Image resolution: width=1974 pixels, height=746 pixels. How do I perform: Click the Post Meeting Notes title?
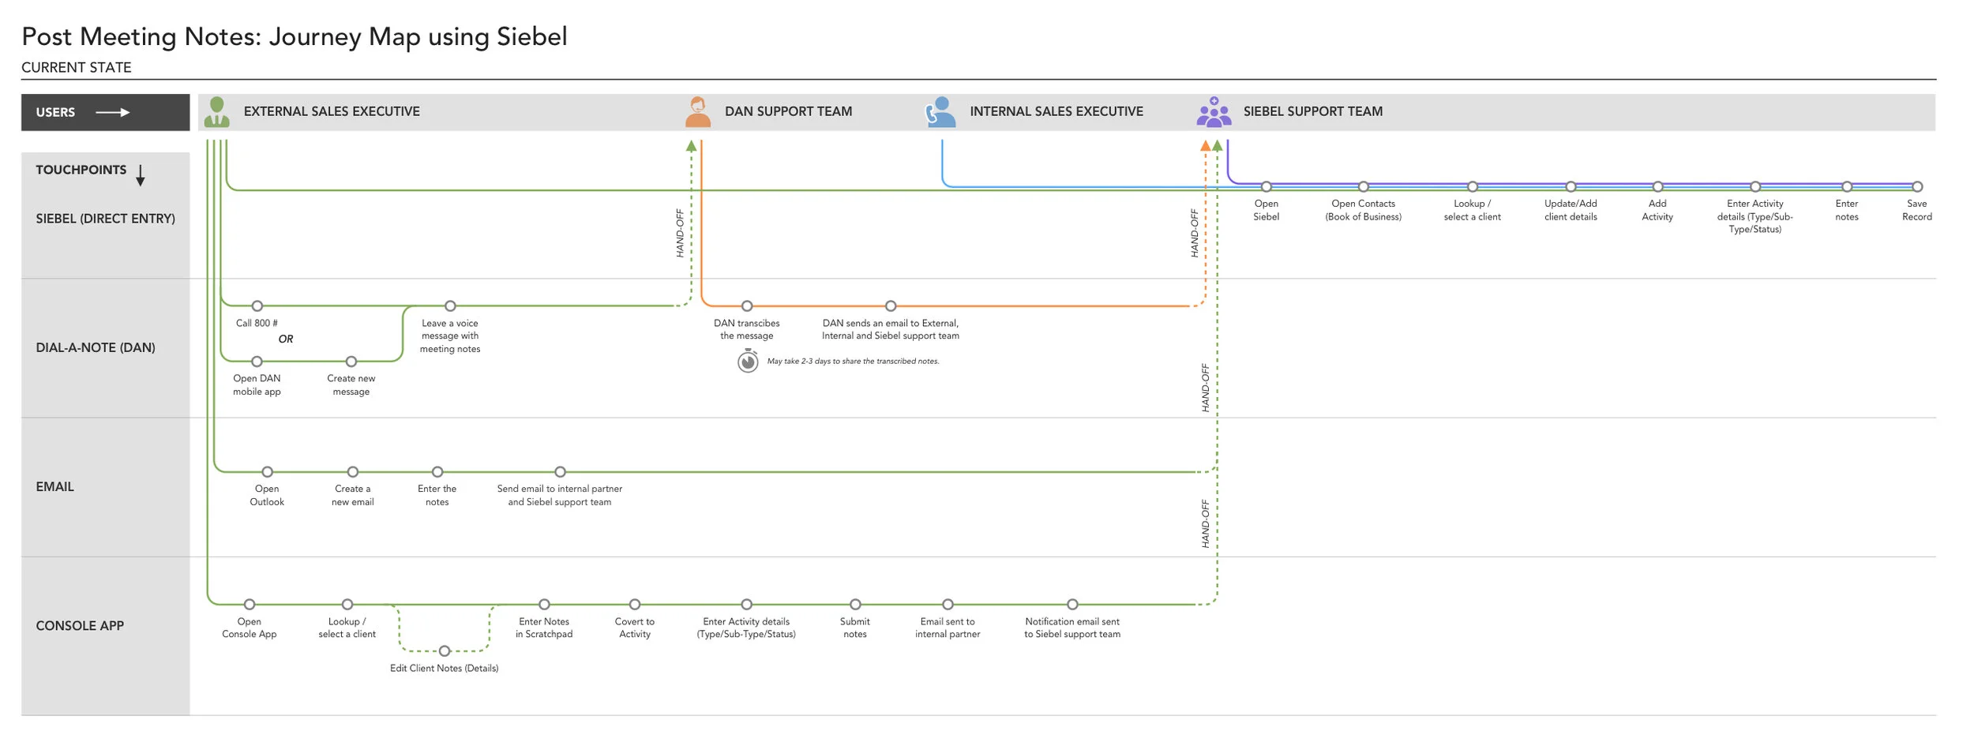[294, 37]
